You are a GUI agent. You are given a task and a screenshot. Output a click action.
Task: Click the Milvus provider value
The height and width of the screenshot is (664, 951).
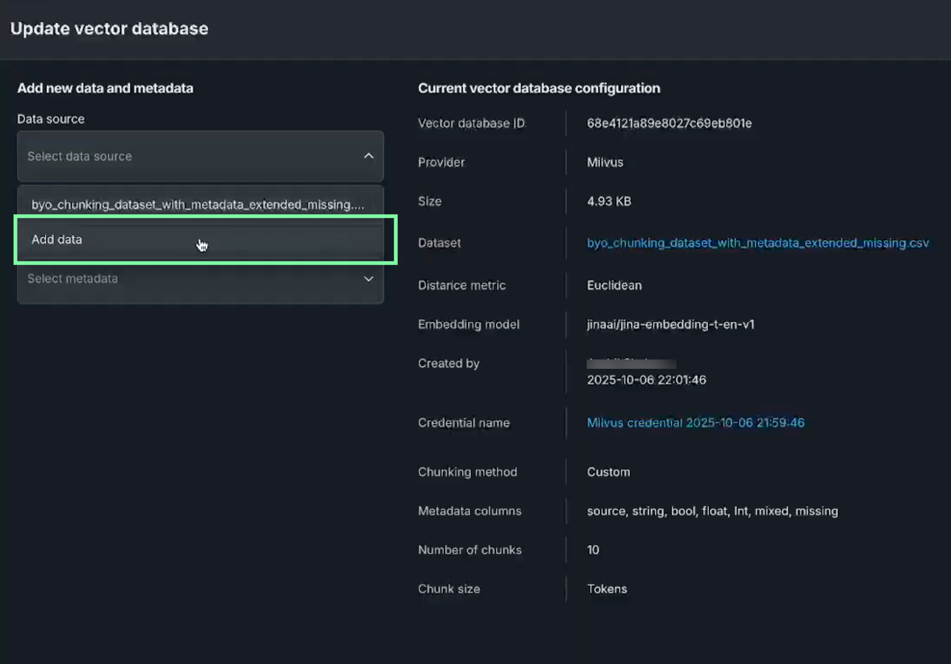click(605, 163)
